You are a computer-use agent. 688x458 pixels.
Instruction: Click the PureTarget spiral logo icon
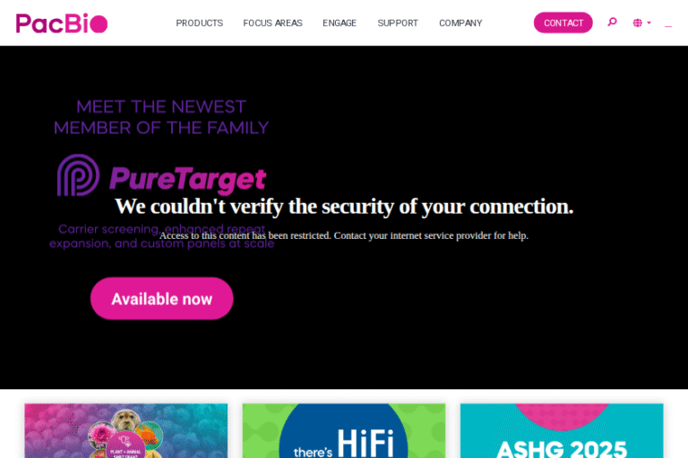click(78, 174)
